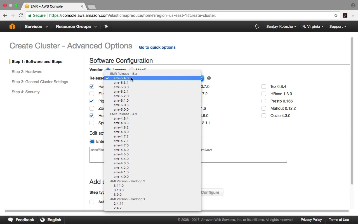Click the Chrome profile icon
Image resolution: width=358 pixels, height=224 pixels.
pos(353,5)
